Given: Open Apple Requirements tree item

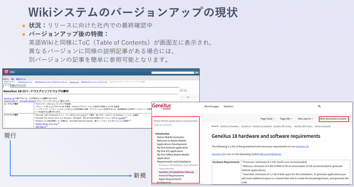Looking at the screenshot, I should 170,179.
